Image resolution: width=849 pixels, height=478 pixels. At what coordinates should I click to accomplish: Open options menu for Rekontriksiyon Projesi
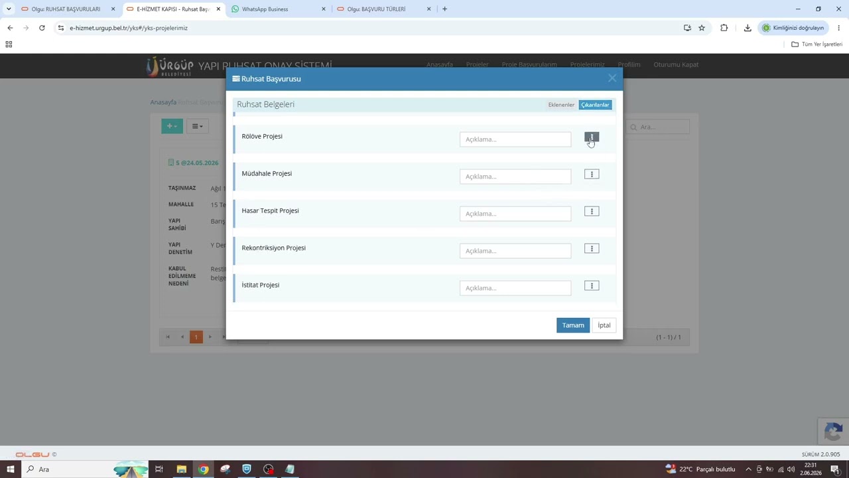[x=592, y=248]
